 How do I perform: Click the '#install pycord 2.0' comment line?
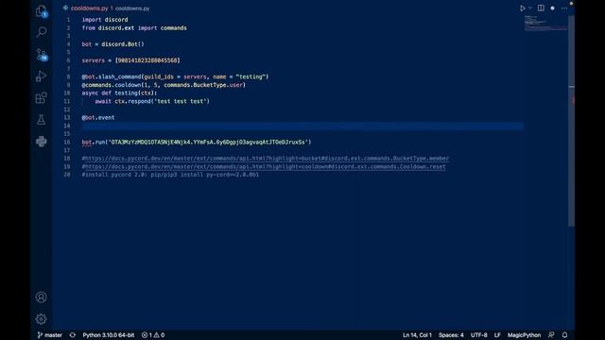click(170, 175)
